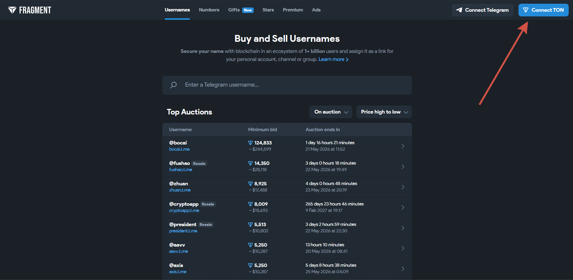This screenshot has width=573, height=280.
Task: Open the @bocai row chevron arrow
Action: click(403, 146)
